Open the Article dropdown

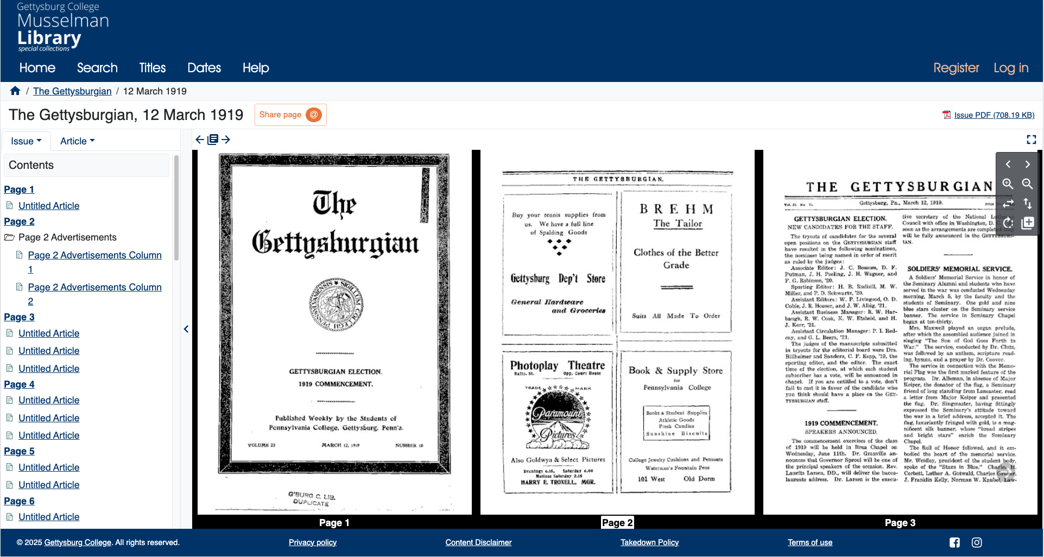(x=76, y=141)
